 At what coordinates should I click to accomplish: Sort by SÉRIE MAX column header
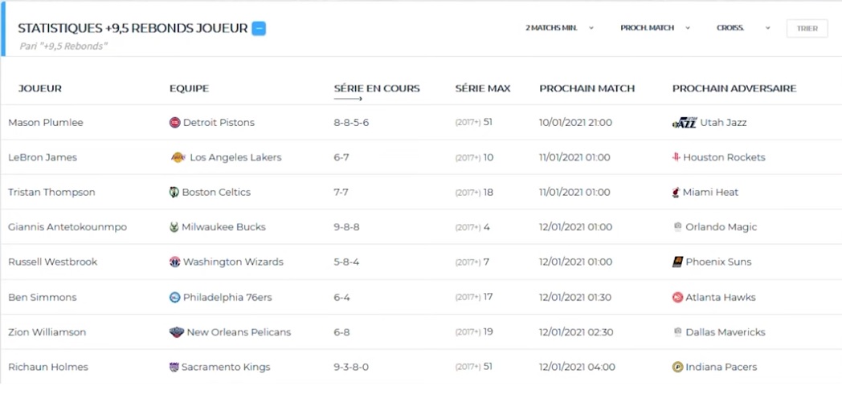(483, 88)
